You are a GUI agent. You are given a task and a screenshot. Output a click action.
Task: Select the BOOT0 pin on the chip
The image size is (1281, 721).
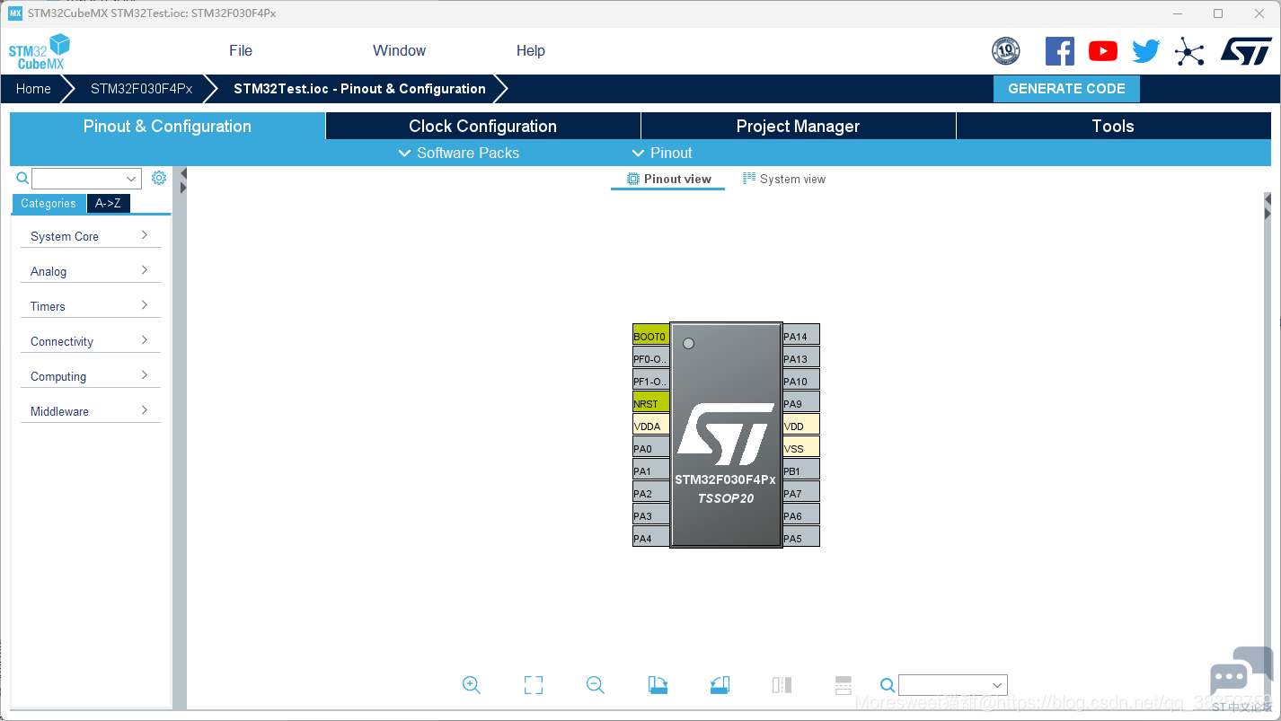(x=651, y=335)
